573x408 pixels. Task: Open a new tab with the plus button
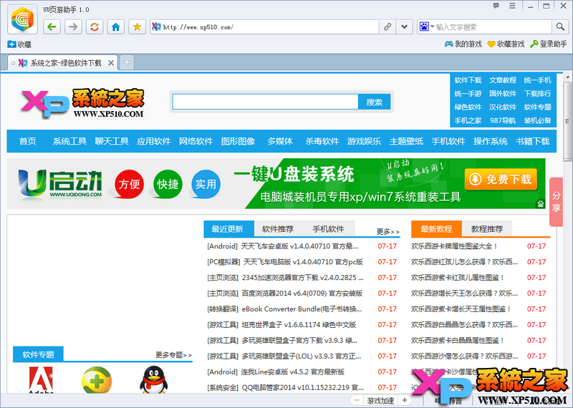click(127, 63)
